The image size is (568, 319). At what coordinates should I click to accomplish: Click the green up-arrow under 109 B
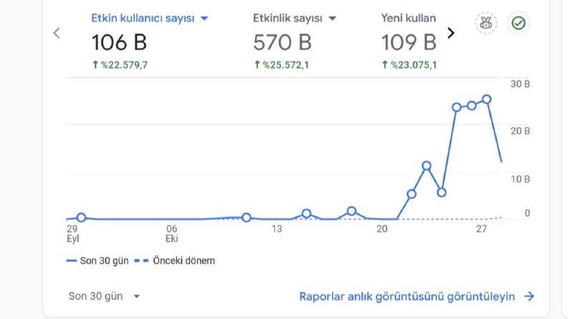385,65
